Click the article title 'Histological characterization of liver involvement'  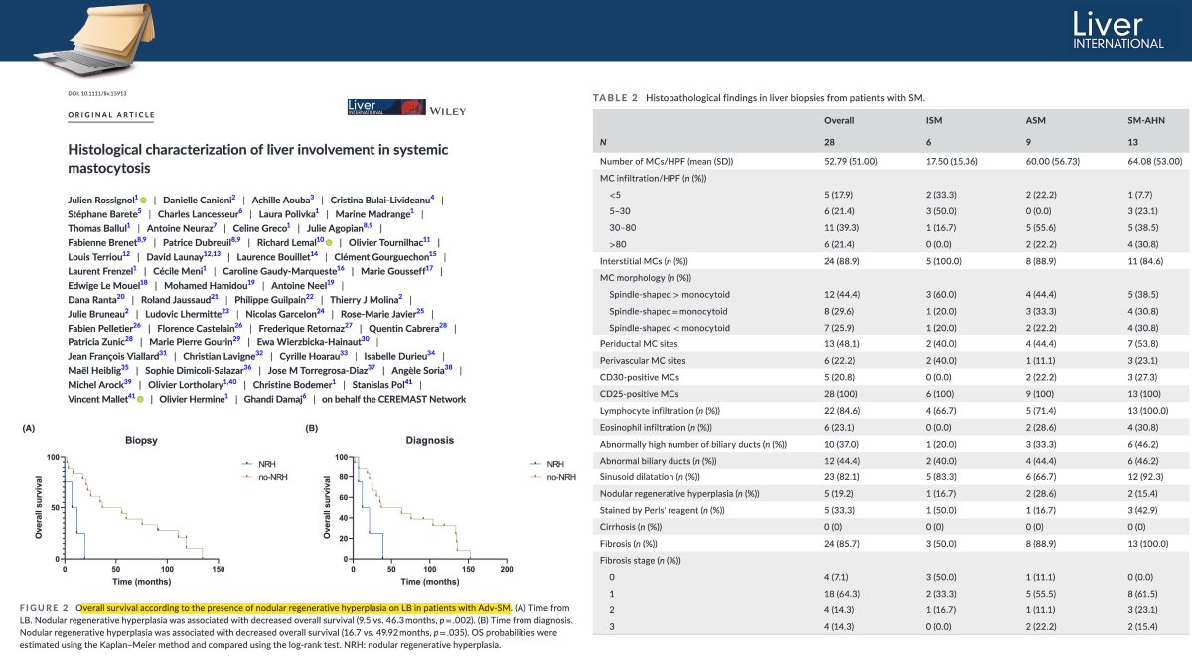(257, 159)
